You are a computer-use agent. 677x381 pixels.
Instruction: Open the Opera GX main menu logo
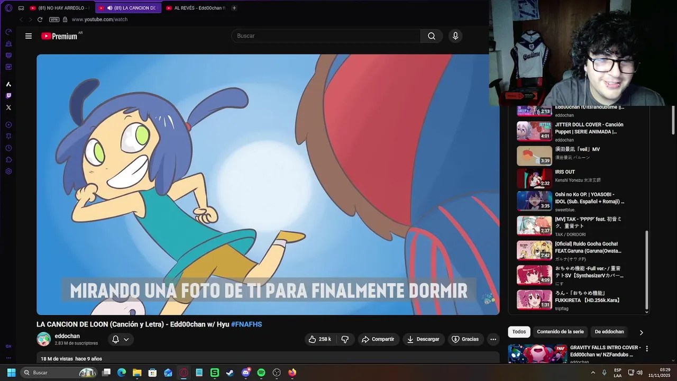pyautogui.click(x=8, y=8)
